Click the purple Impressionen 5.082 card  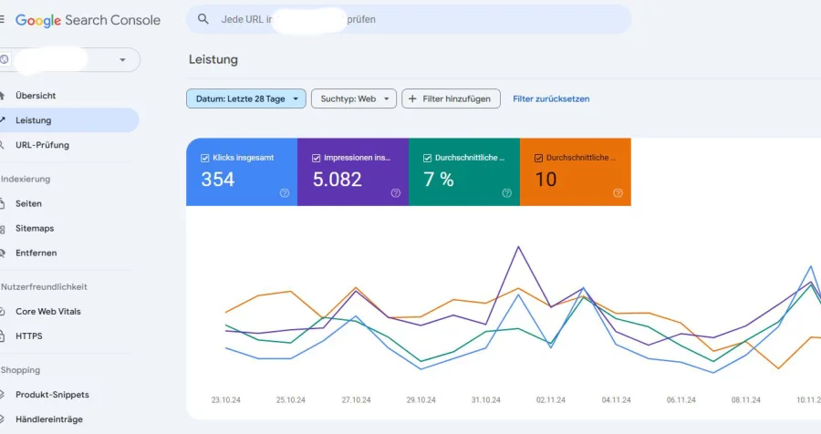pos(353,171)
